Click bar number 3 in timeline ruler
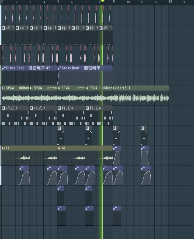Image resolution: width=194 pixels, height=239 pixels. click(30, 2)
